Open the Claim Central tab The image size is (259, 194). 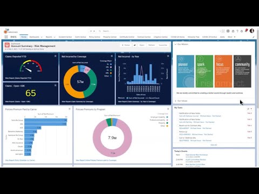coord(80,37)
